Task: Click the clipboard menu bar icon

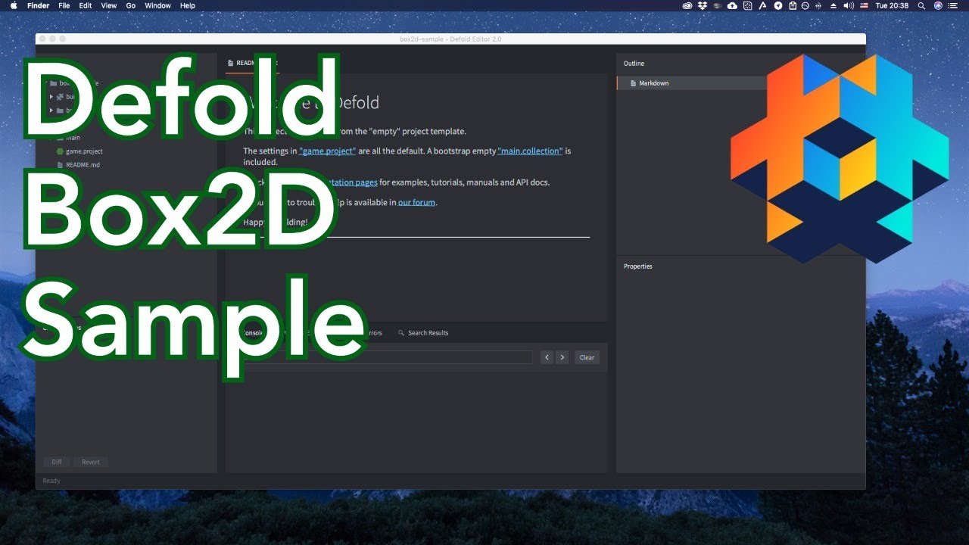Action: [793, 5]
